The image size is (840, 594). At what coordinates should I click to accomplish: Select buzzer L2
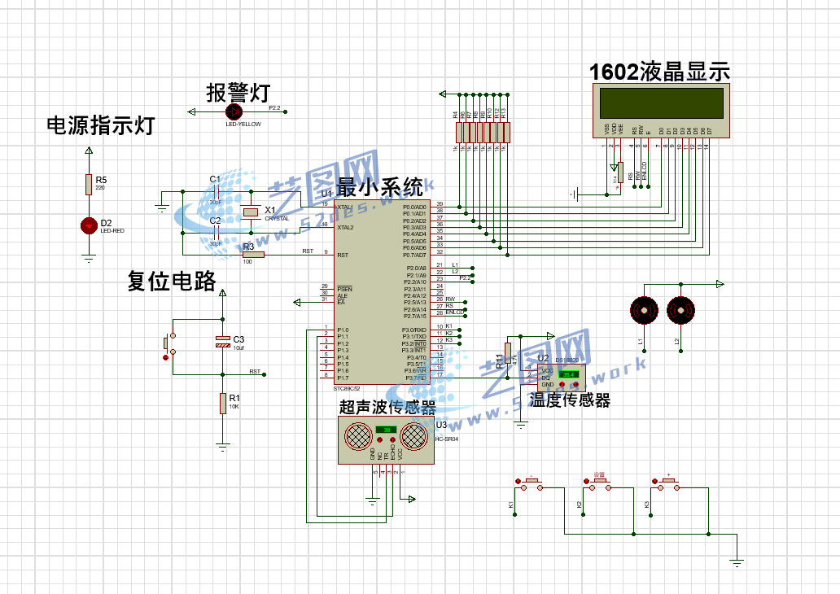click(x=681, y=311)
